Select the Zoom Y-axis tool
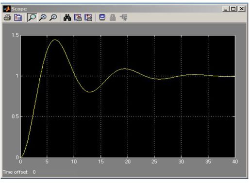Image resolution: width=250 pixels, height=183 pixels. click(53, 17)
